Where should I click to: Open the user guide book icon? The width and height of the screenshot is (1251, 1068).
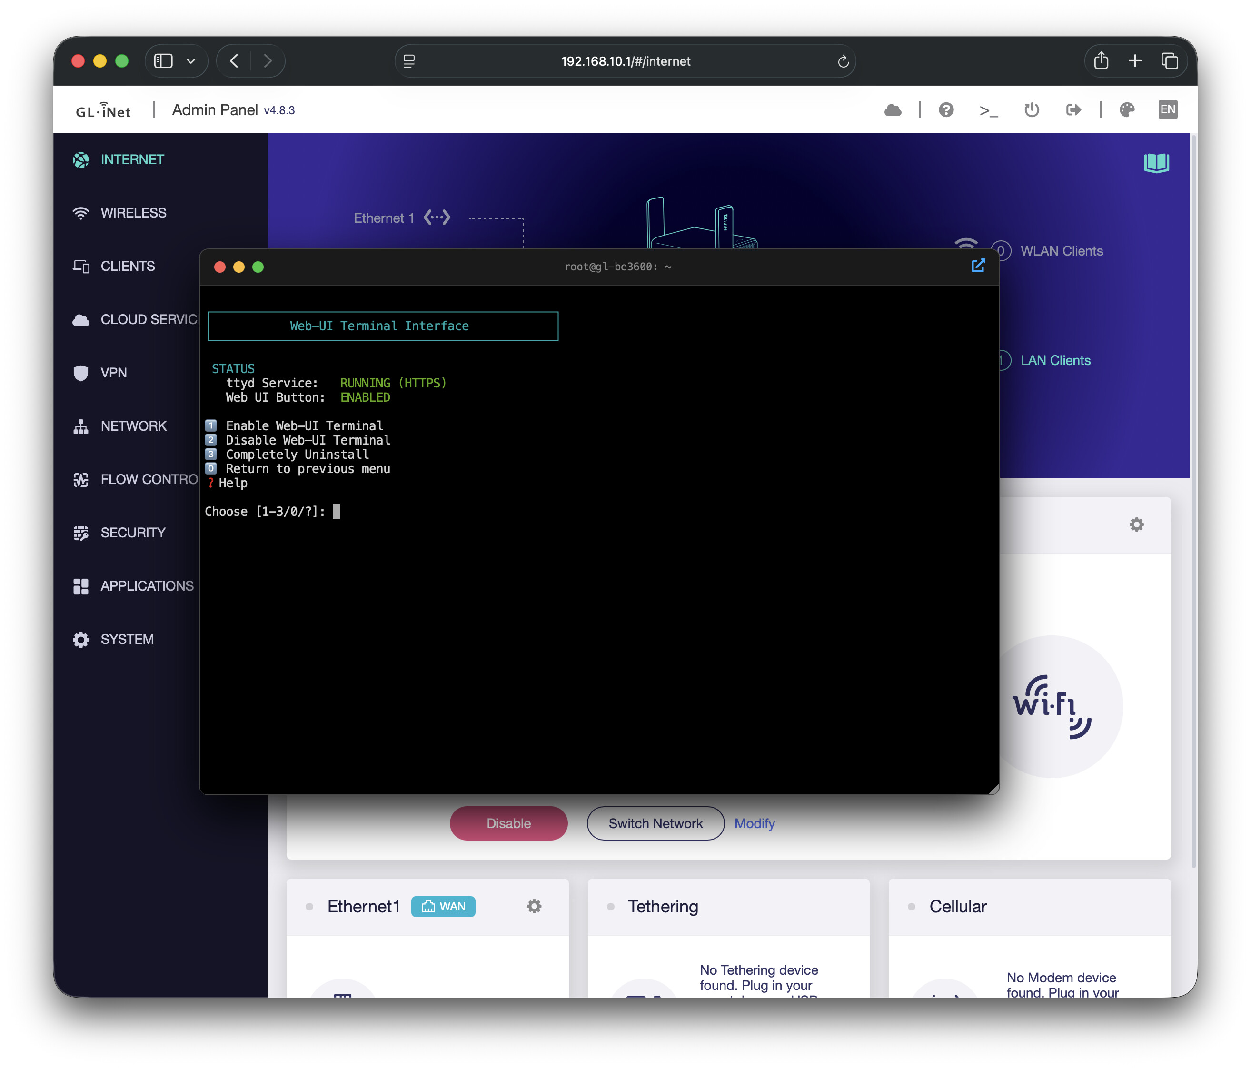click(x=1156, y=162)
